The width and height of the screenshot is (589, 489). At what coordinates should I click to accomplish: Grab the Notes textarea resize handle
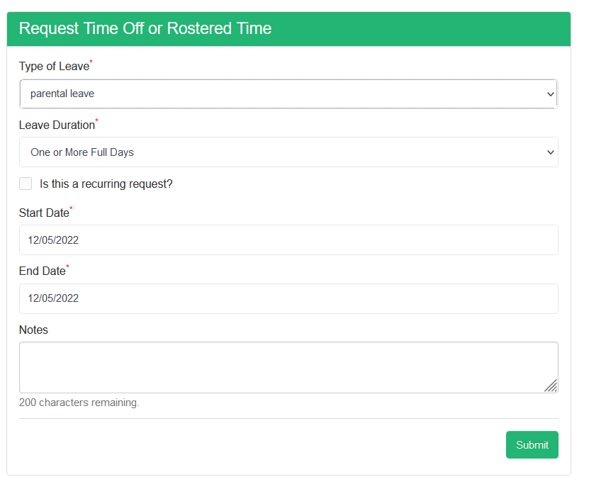(x=551, y=386)
